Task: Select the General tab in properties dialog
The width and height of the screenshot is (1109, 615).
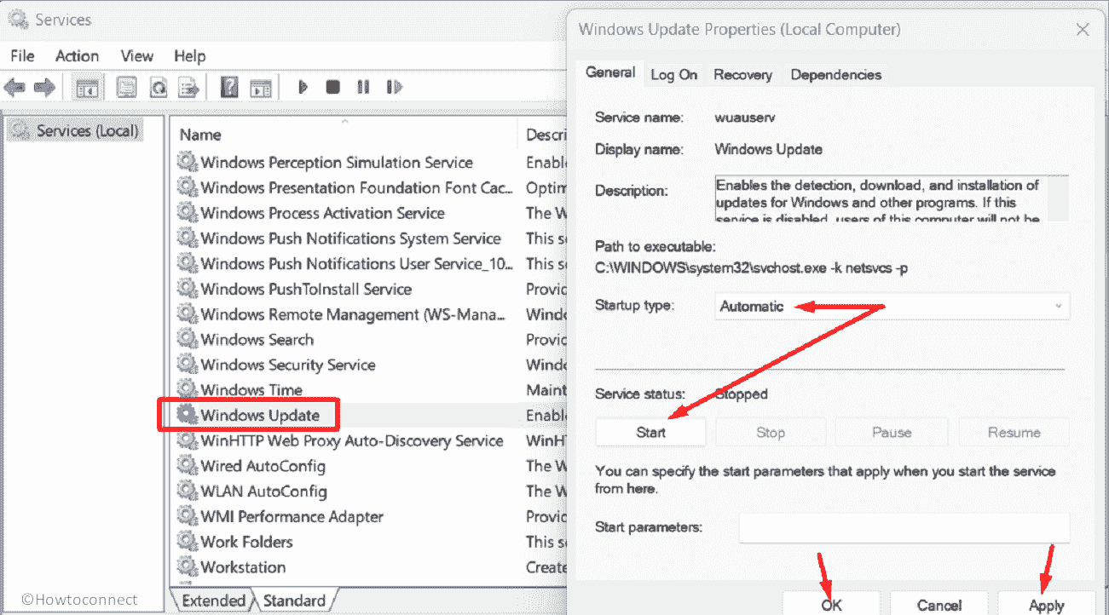Action: point(610,72)
